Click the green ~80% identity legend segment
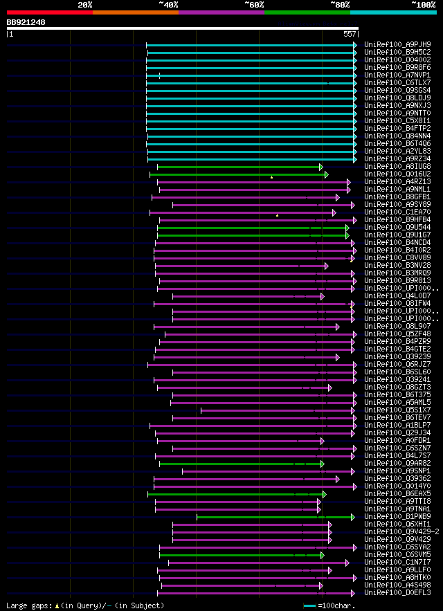 pyautogui.click(x=307, y=12)
